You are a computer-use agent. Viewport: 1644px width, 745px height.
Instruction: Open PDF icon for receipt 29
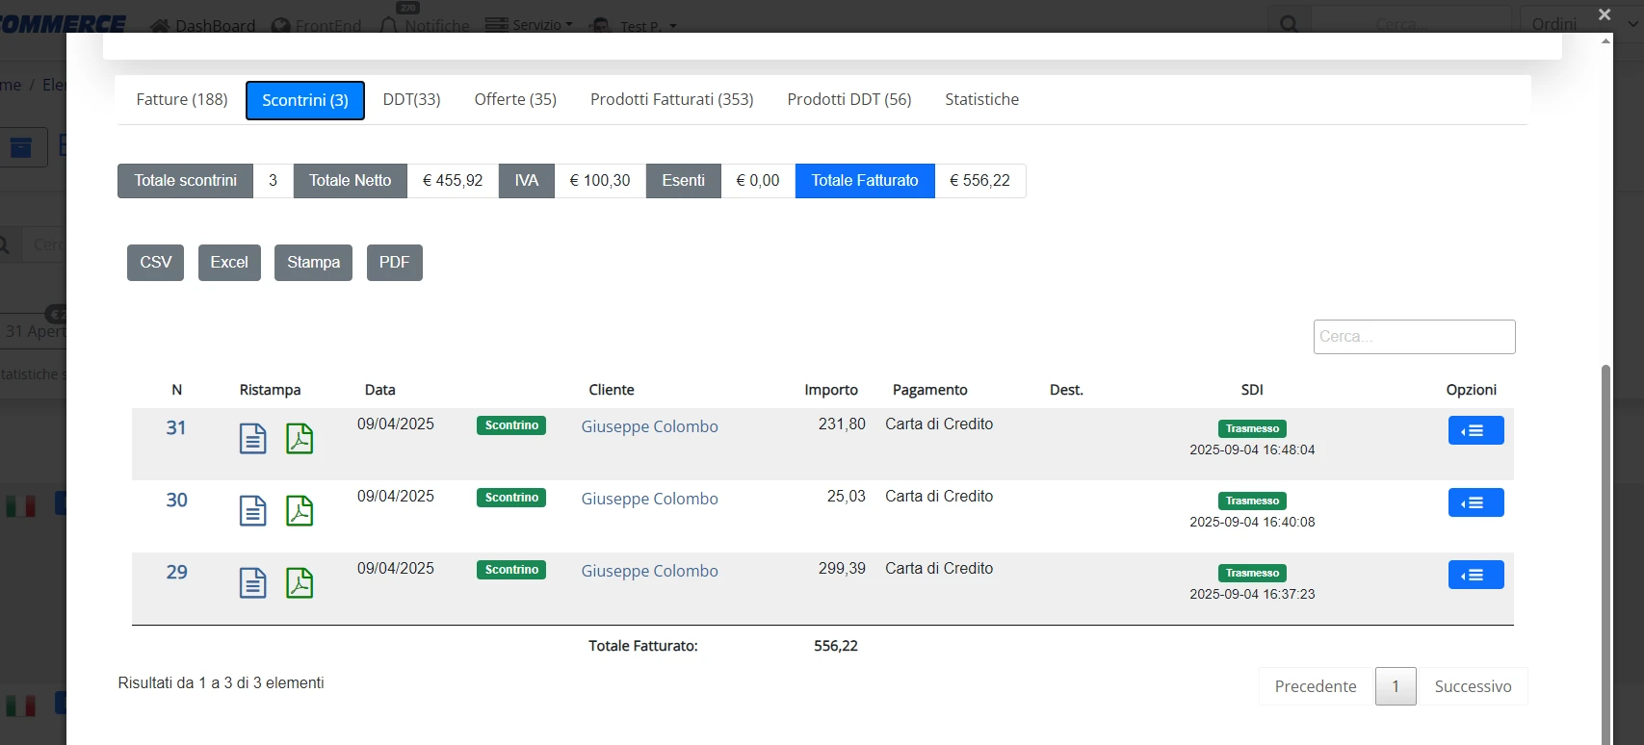300,583
